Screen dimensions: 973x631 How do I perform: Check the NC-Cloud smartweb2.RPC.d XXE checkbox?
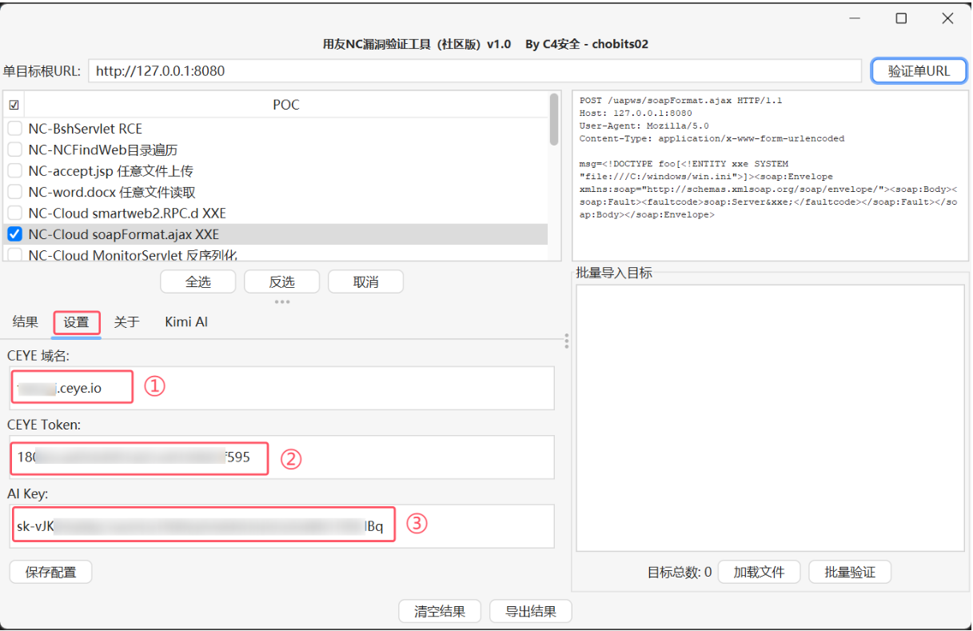click(x=14, y=214)
